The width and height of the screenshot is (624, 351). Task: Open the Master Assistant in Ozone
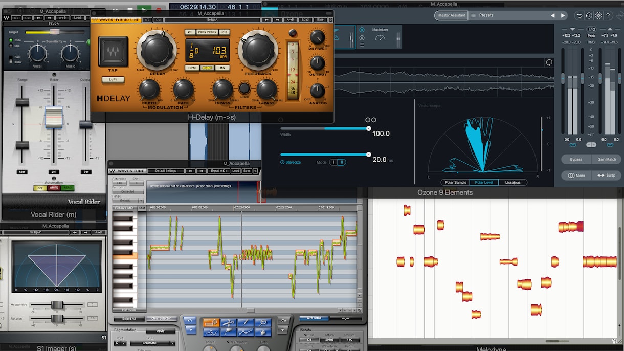tap(452, 15)
